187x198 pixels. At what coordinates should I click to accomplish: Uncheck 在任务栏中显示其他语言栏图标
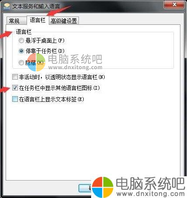pos(15,88)
